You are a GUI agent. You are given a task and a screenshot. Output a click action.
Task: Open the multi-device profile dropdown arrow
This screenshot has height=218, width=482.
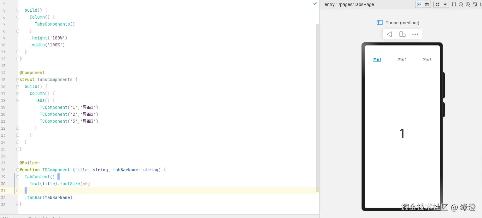tap(445, 4)
